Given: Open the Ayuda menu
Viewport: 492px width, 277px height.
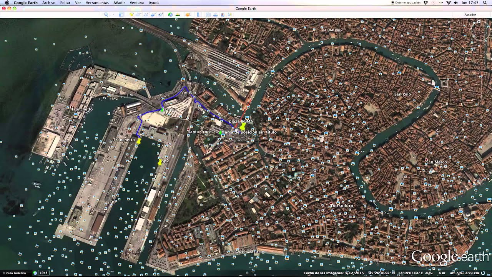Looking at the screenshot, I should pyautogui.click(x=154, y=3).
